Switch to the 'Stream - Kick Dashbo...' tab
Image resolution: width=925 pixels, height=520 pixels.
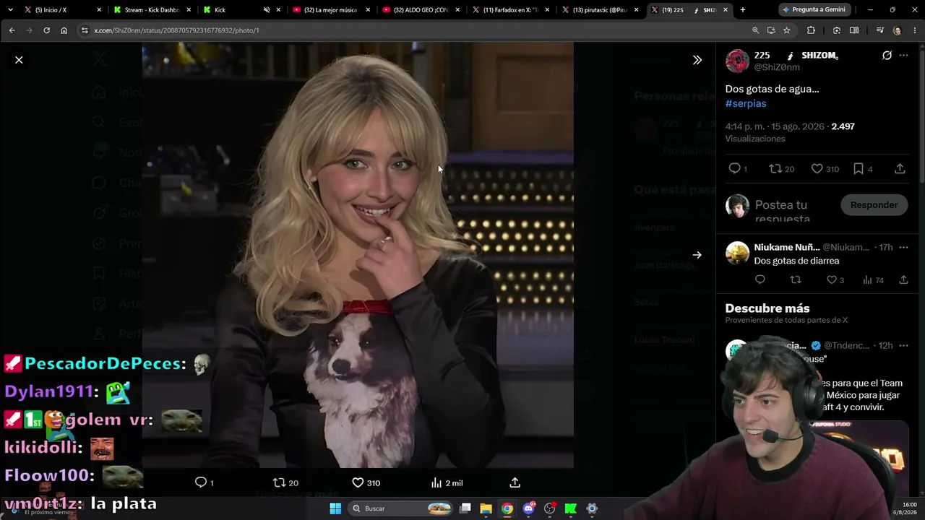coord(153,10)
